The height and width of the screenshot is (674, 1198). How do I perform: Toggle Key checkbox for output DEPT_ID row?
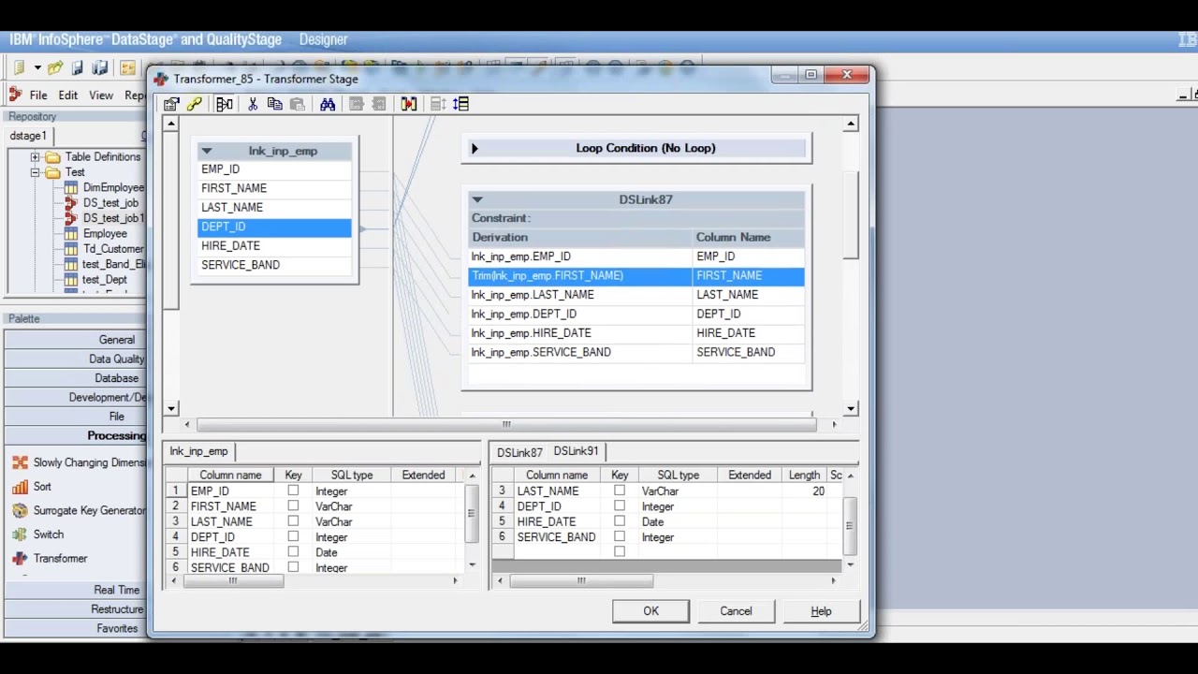[x=620, y=506]
